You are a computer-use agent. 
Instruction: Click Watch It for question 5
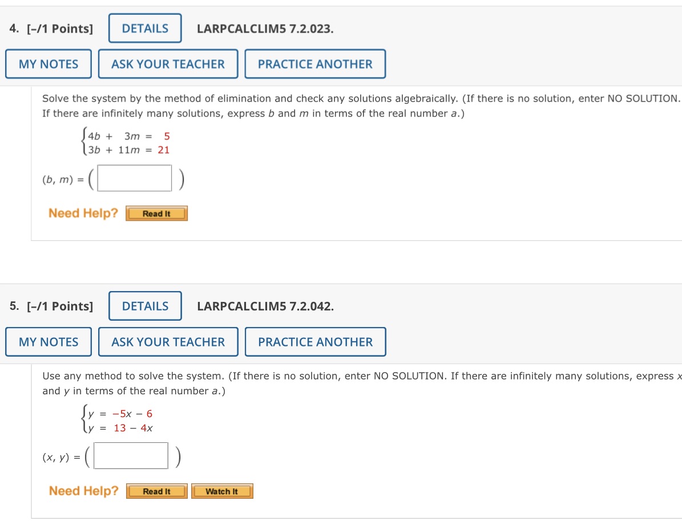pyautogui.click(x=222, y=491)
